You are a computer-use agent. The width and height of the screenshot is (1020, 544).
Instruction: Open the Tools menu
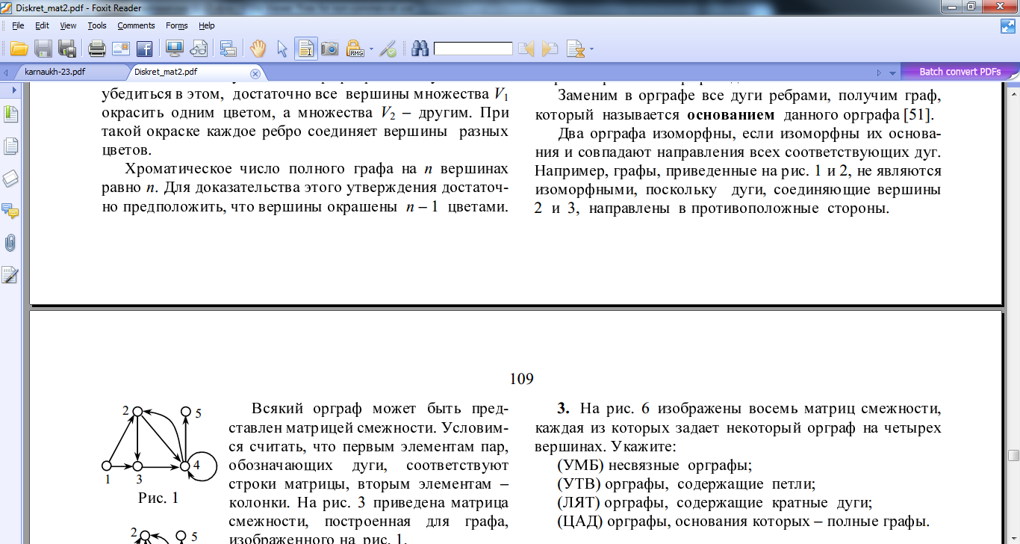(97, 25)
